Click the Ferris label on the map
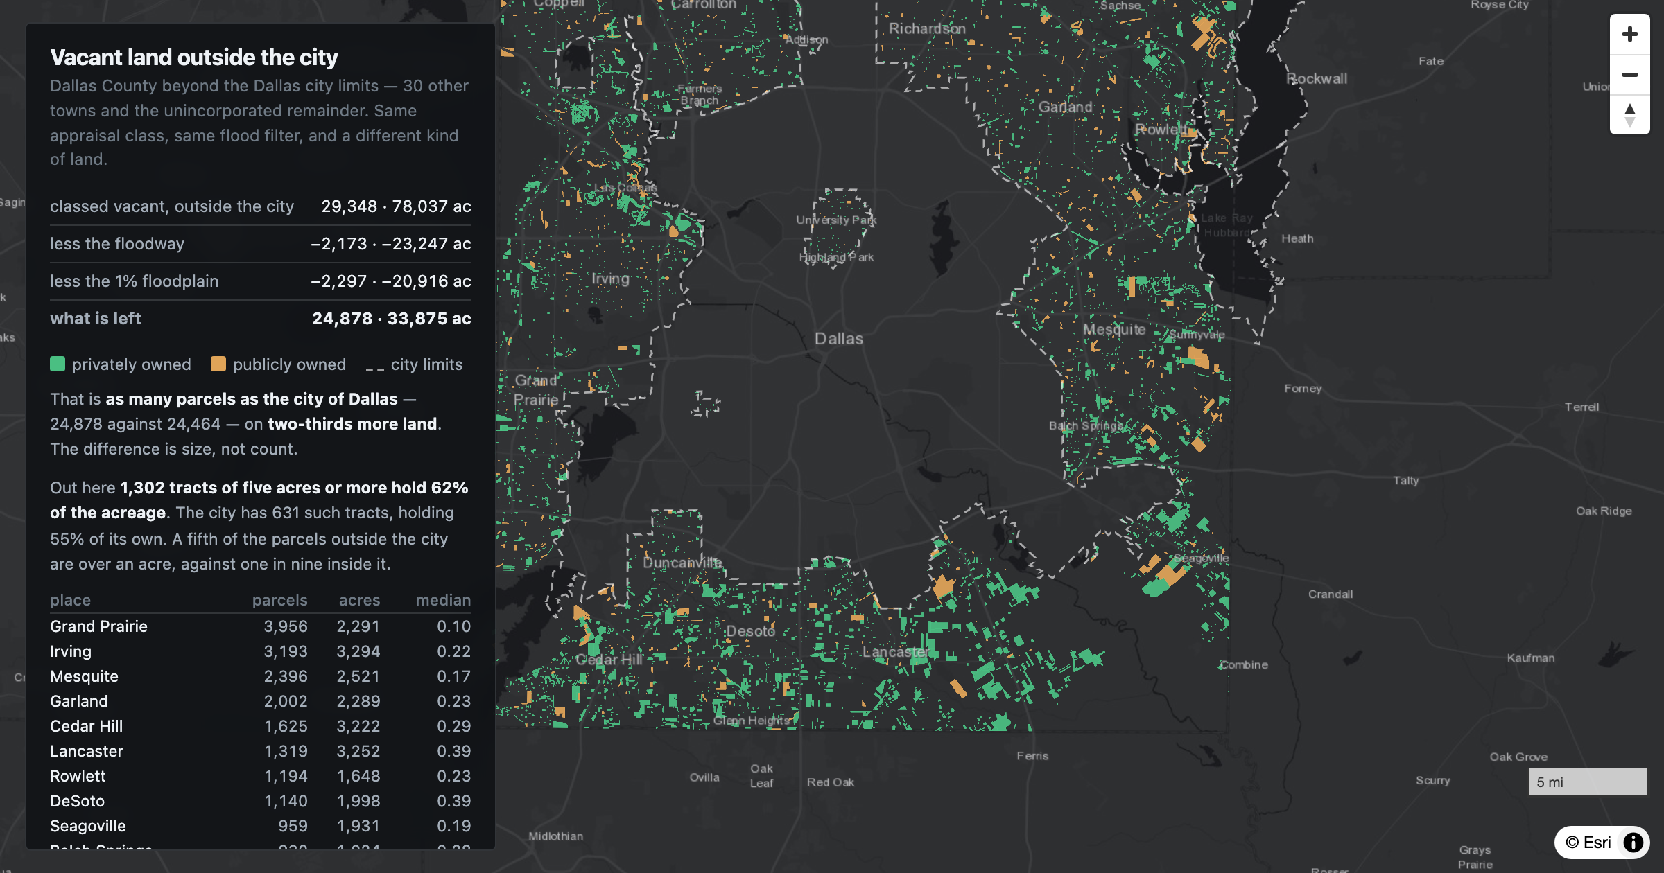 tap(1032, 756)
